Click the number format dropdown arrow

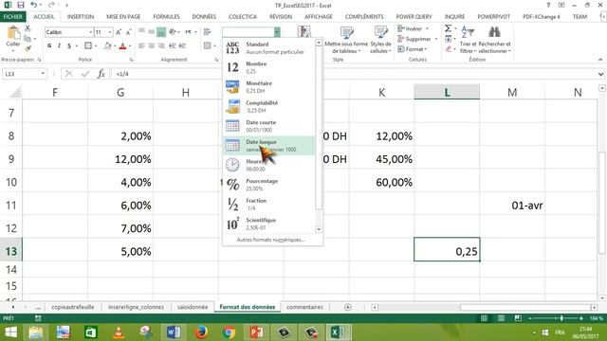point(277,32)
